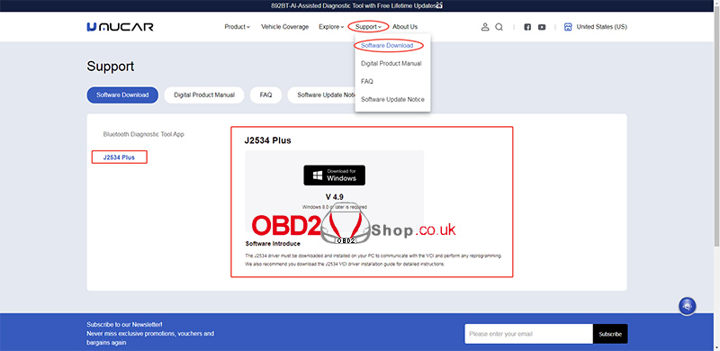Click Download for Windows button

(x=334, y=175)
